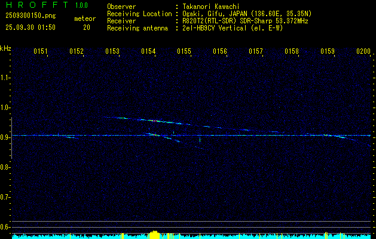Image resolution: width=376 pixels, height=239 pixels.
Task: Click the 0152 time marker
Action: [x=77, y=51]
